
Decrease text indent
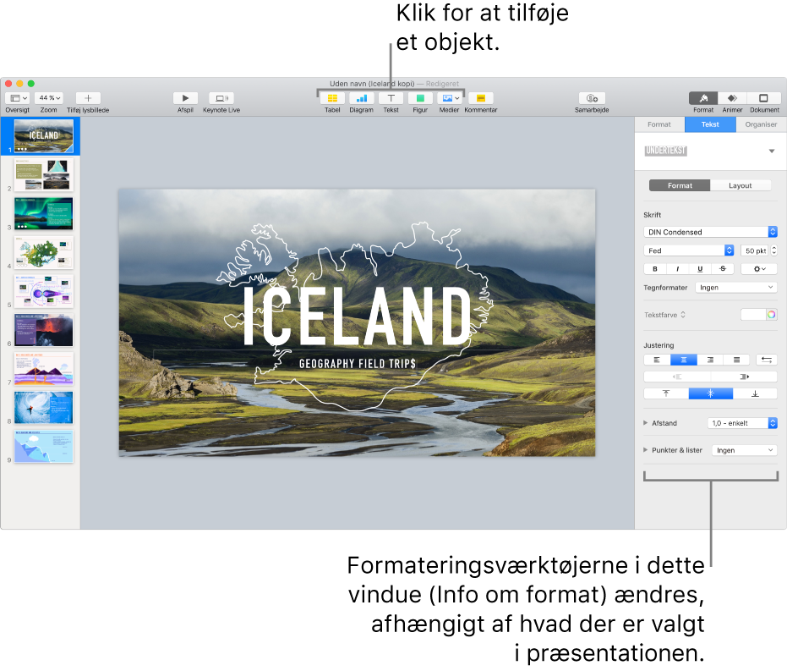[x=677, y=377]
